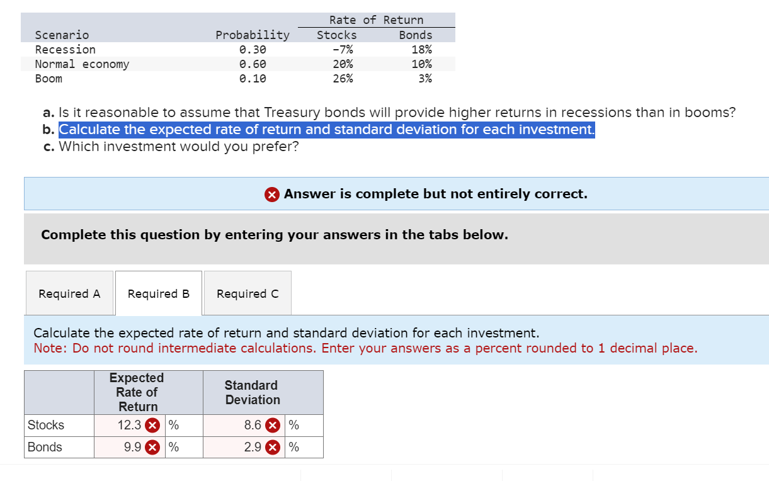Select the percent sign next to 2.9
The height and width of the screenshot is (481, 769).
(293, 447)
